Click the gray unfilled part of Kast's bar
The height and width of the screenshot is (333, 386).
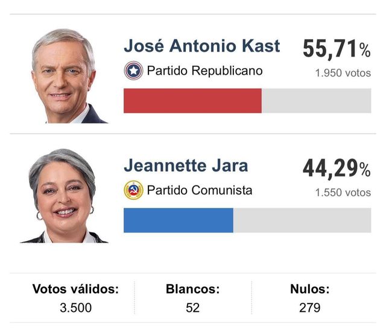click(316, 101)
